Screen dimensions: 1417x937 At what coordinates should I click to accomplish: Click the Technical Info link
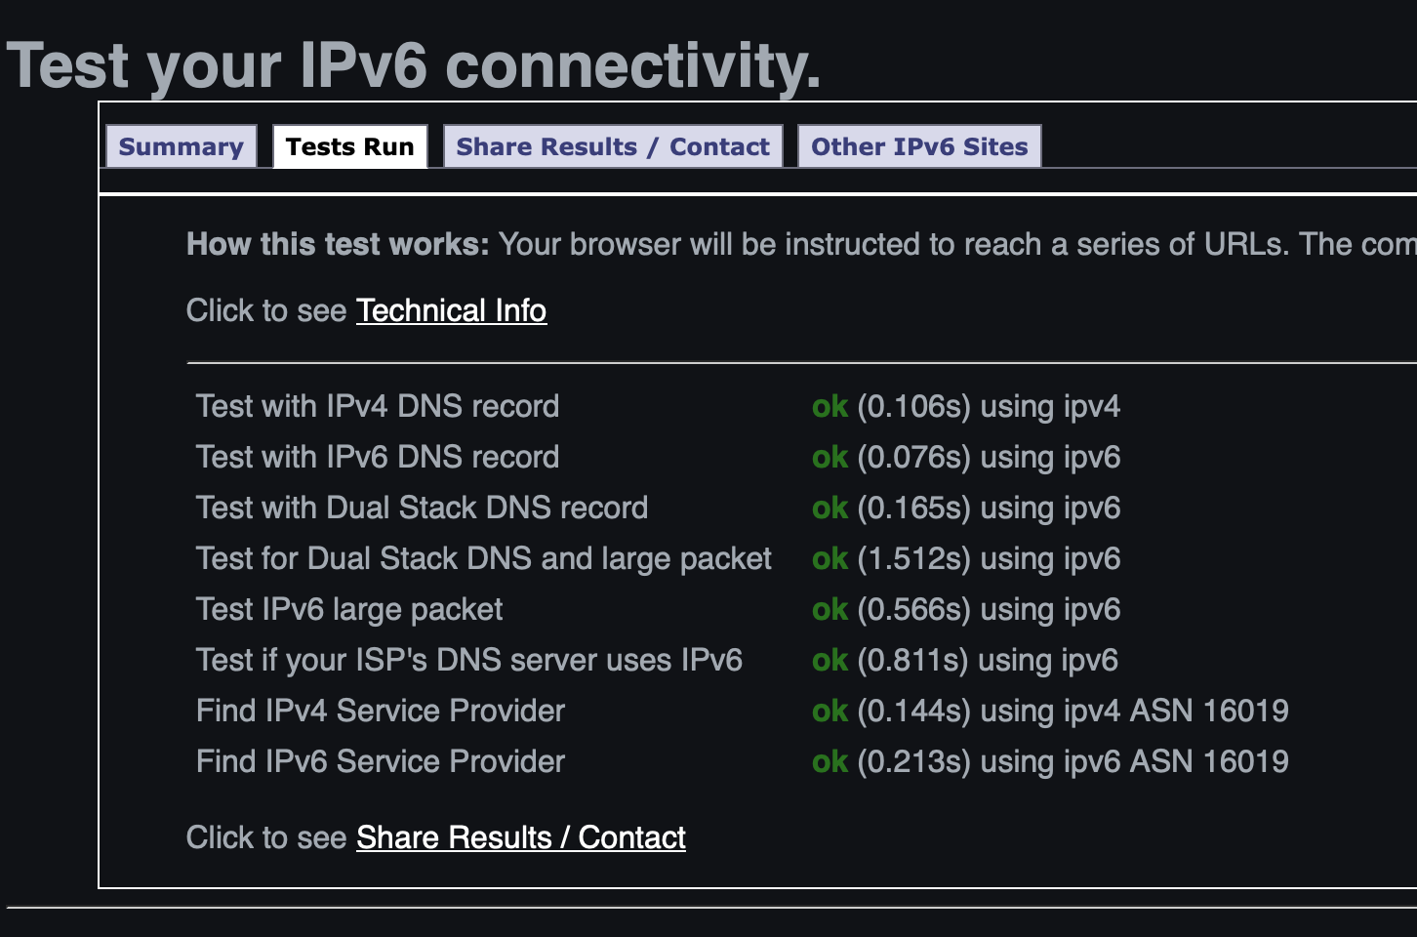tap(451, 310)
